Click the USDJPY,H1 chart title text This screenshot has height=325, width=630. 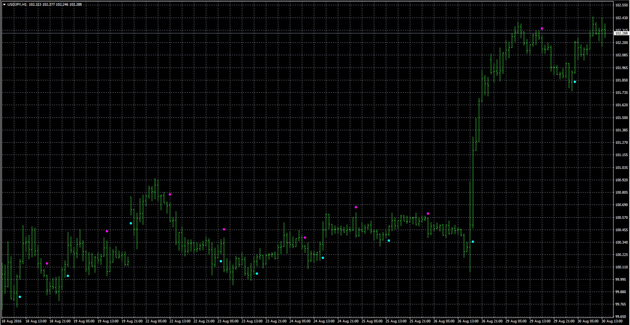(x=17, y=5)
